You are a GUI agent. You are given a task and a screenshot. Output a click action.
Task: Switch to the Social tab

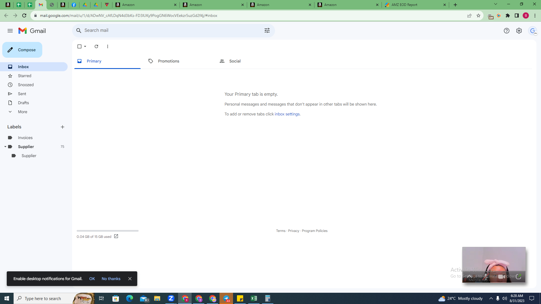(x=250, y=61)
